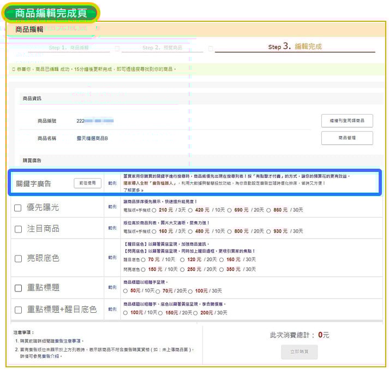Screen dimensions: 389x369
Task: Open the 範例 link for 注目商品
Action: [112, 229]
